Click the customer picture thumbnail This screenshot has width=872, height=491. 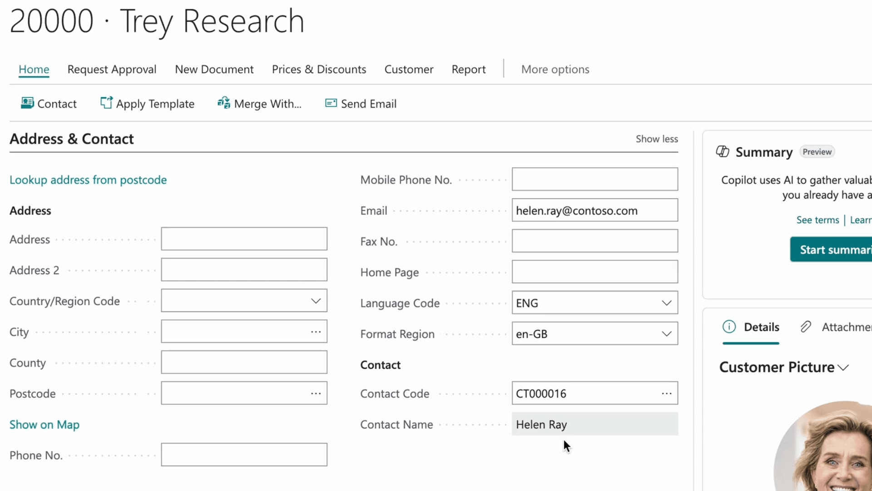point(823,446)
